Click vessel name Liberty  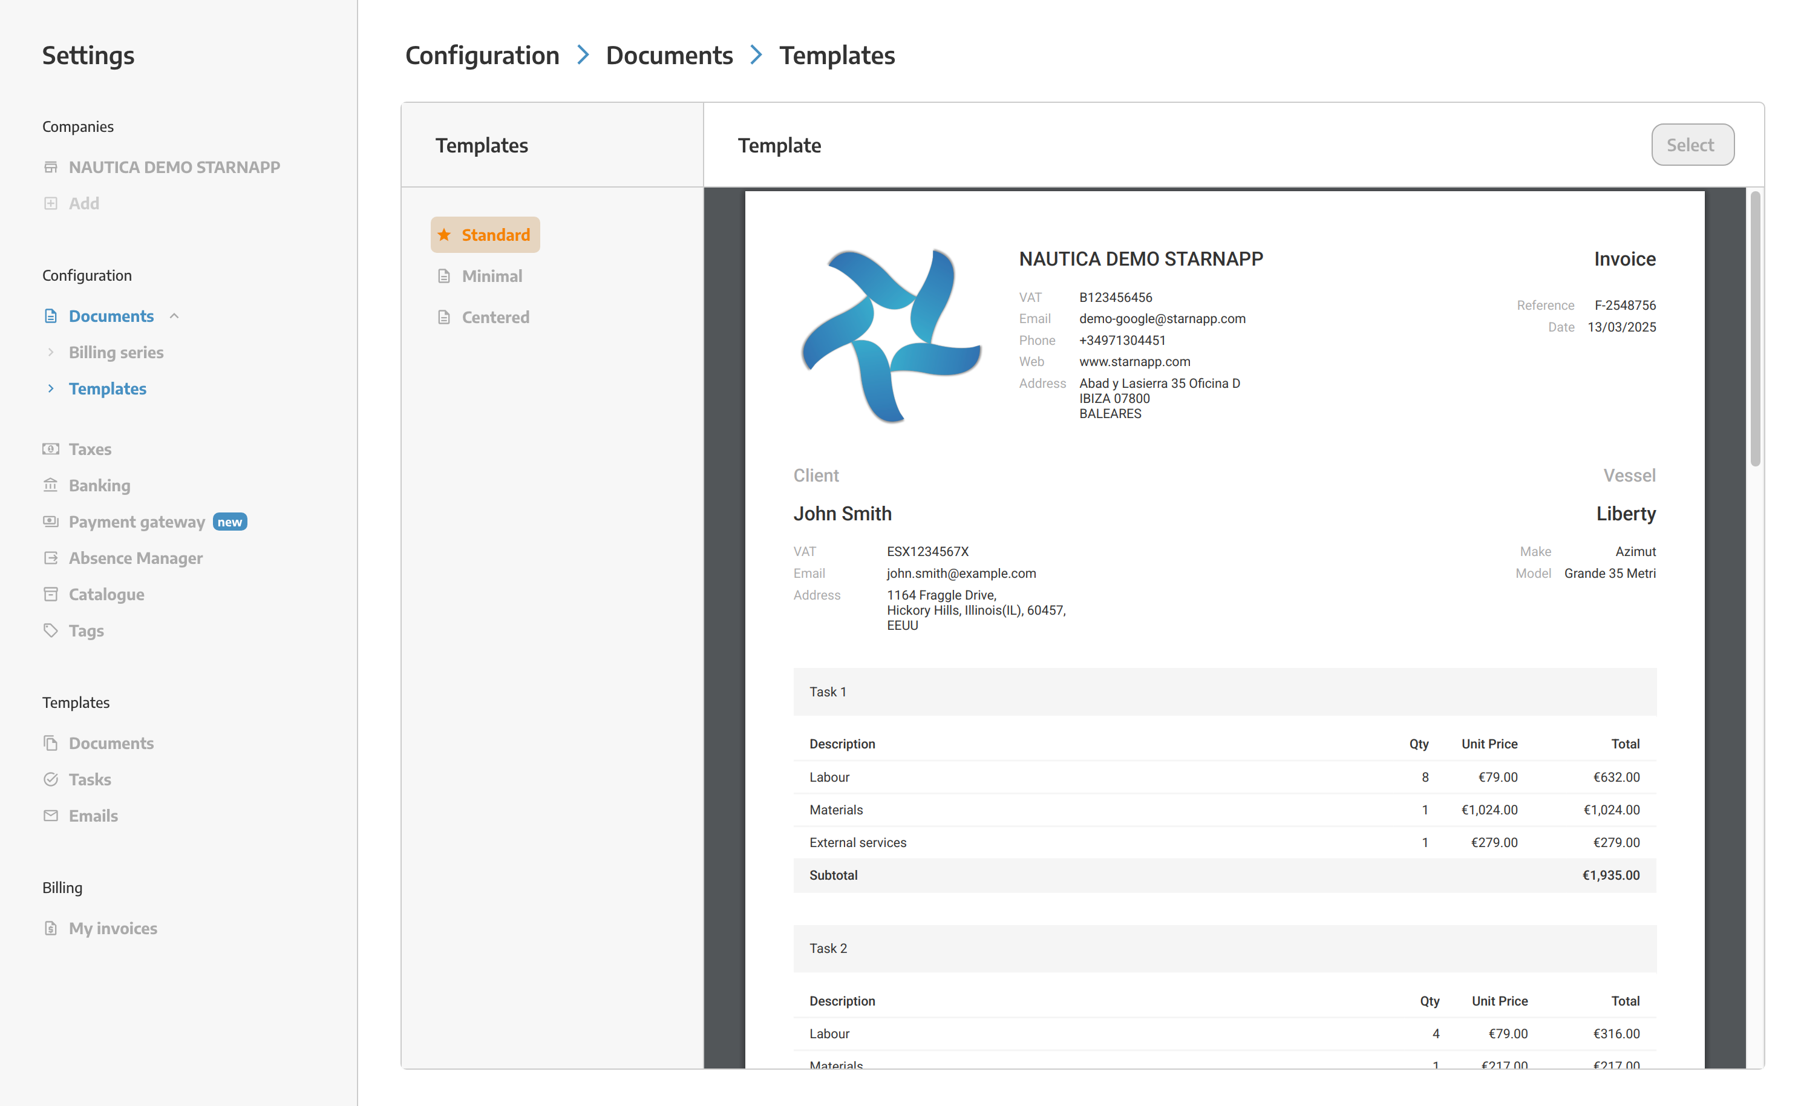(x=1626, y=514)
